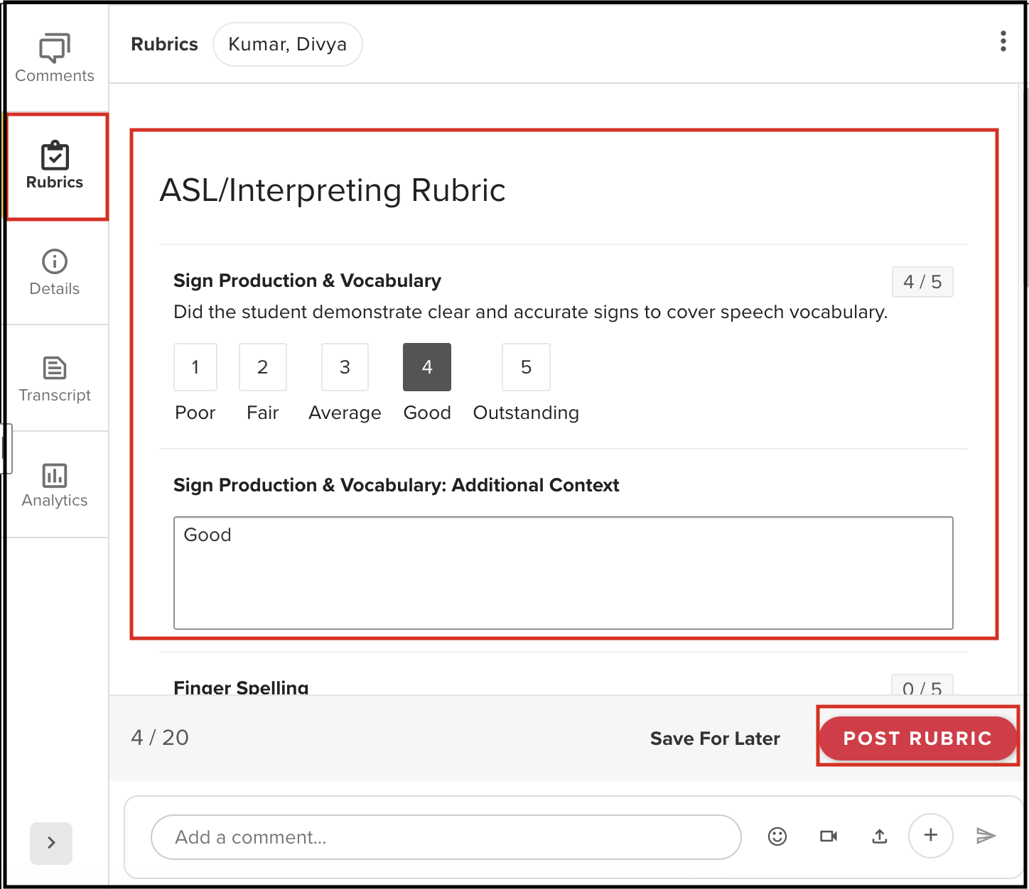Open the three-dot more options menu
This screenshot has height=889, width=1029.
(x=1003, y=41)
